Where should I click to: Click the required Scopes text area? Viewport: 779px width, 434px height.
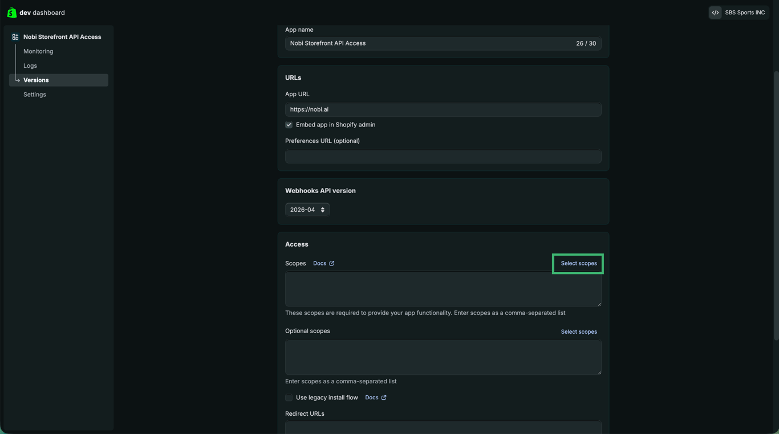[443, 289]
